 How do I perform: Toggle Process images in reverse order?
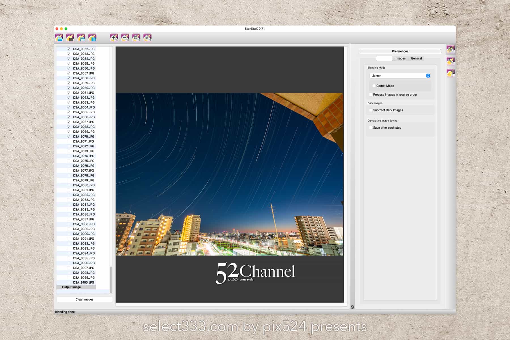(x=371, y=95)
